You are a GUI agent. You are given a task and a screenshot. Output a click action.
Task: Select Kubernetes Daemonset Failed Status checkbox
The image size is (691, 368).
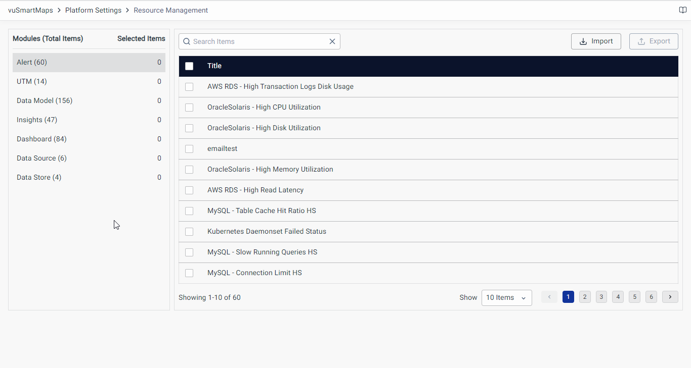pyautogui.click(x=189, y=232)
